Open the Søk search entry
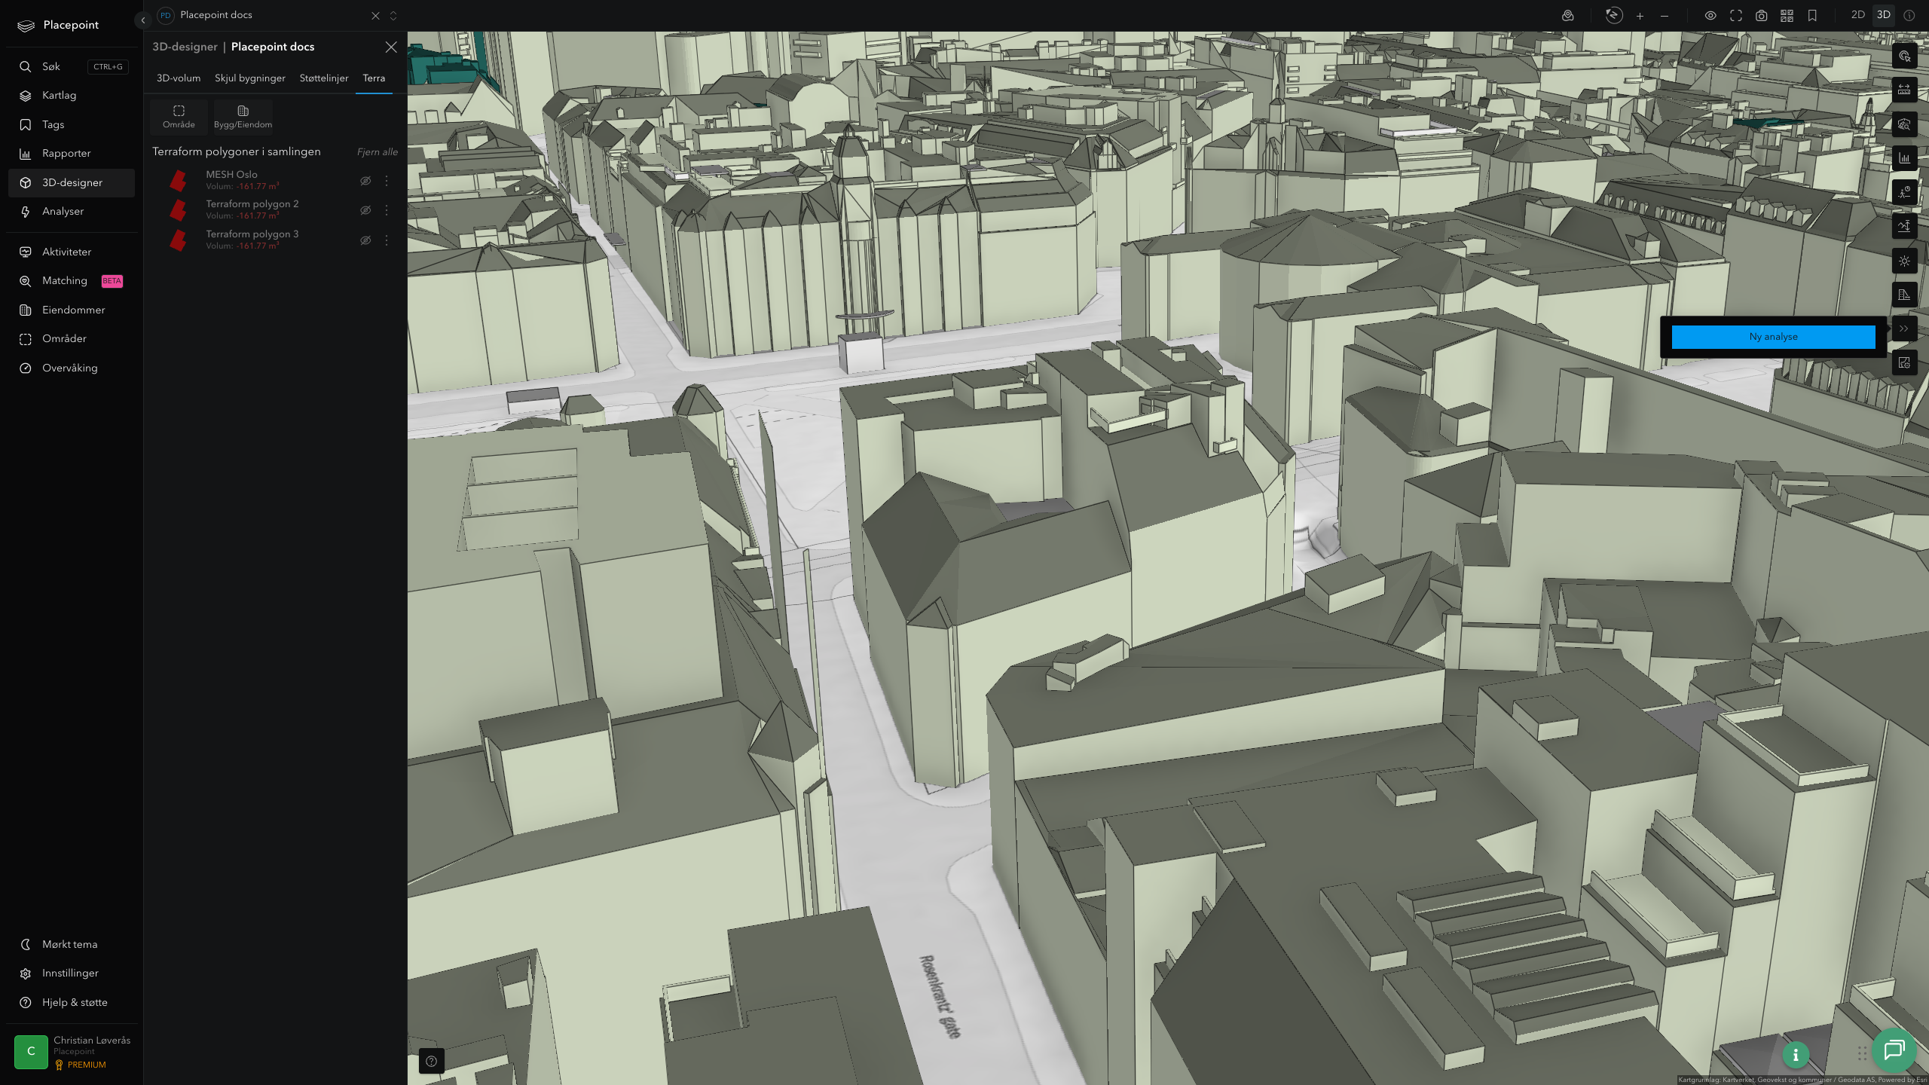 [72, 66]
